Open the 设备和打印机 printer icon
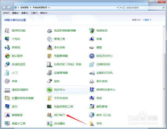167x129 pixels. (92, 73)
